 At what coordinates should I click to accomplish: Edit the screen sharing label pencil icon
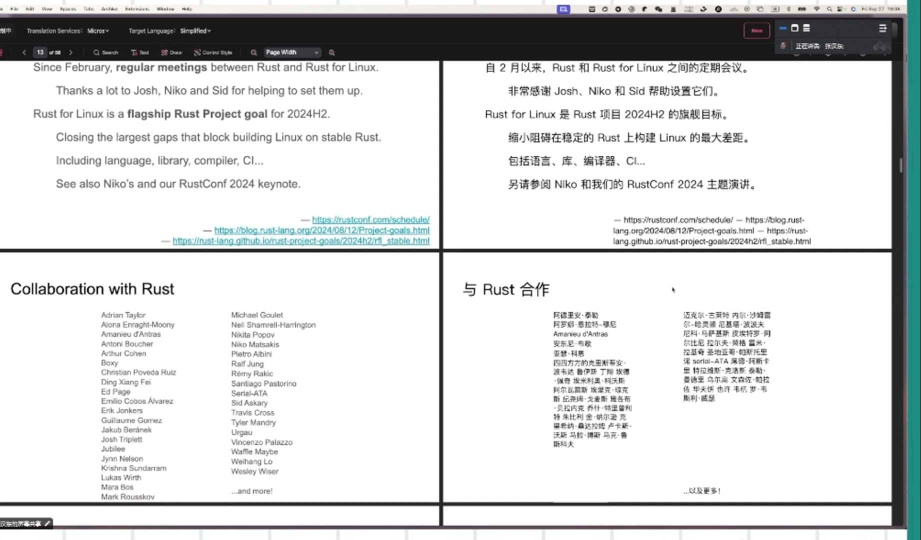47,523
